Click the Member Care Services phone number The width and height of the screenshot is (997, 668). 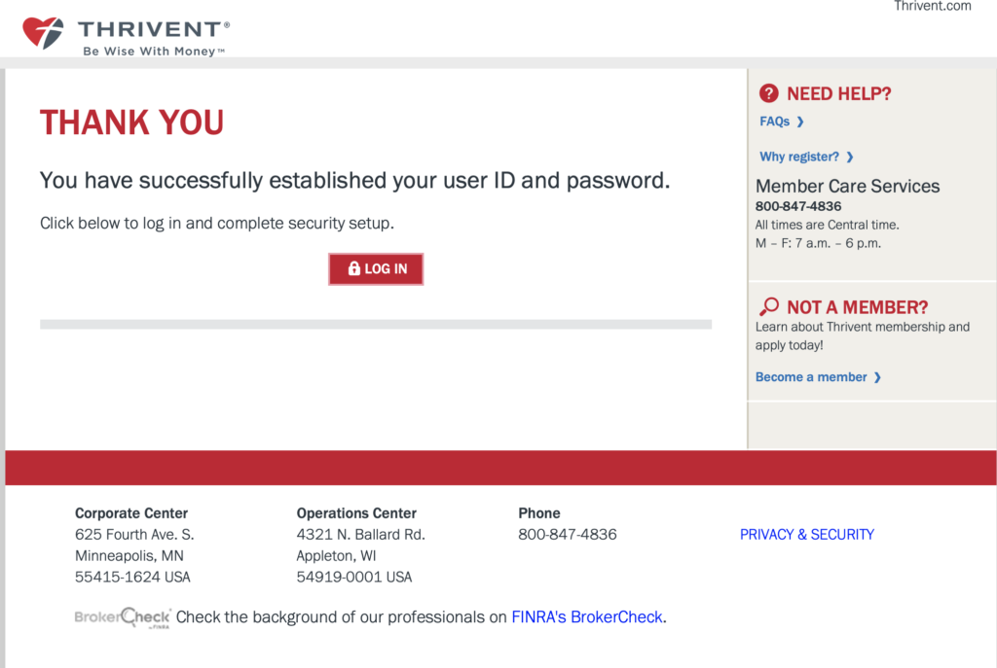pyautogui.click(x=798, y=206)
